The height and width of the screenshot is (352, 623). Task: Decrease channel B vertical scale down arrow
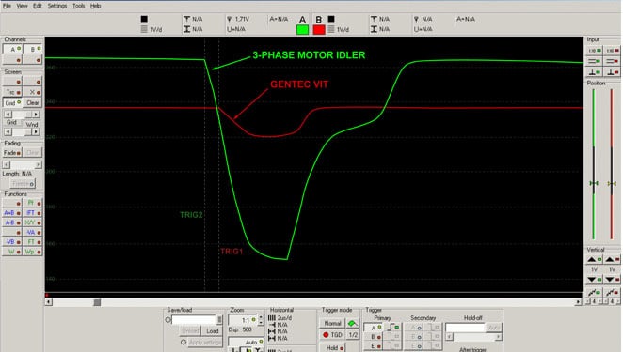[x=612, y=280]
